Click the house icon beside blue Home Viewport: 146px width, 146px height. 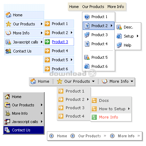[x=8, y=15]
